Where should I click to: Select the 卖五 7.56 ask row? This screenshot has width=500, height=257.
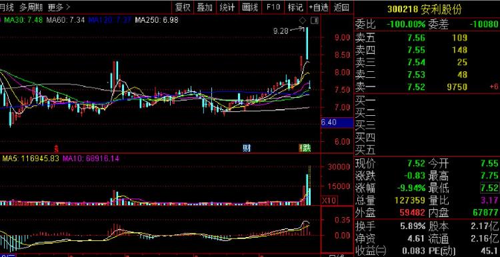(x=427, y=38)
